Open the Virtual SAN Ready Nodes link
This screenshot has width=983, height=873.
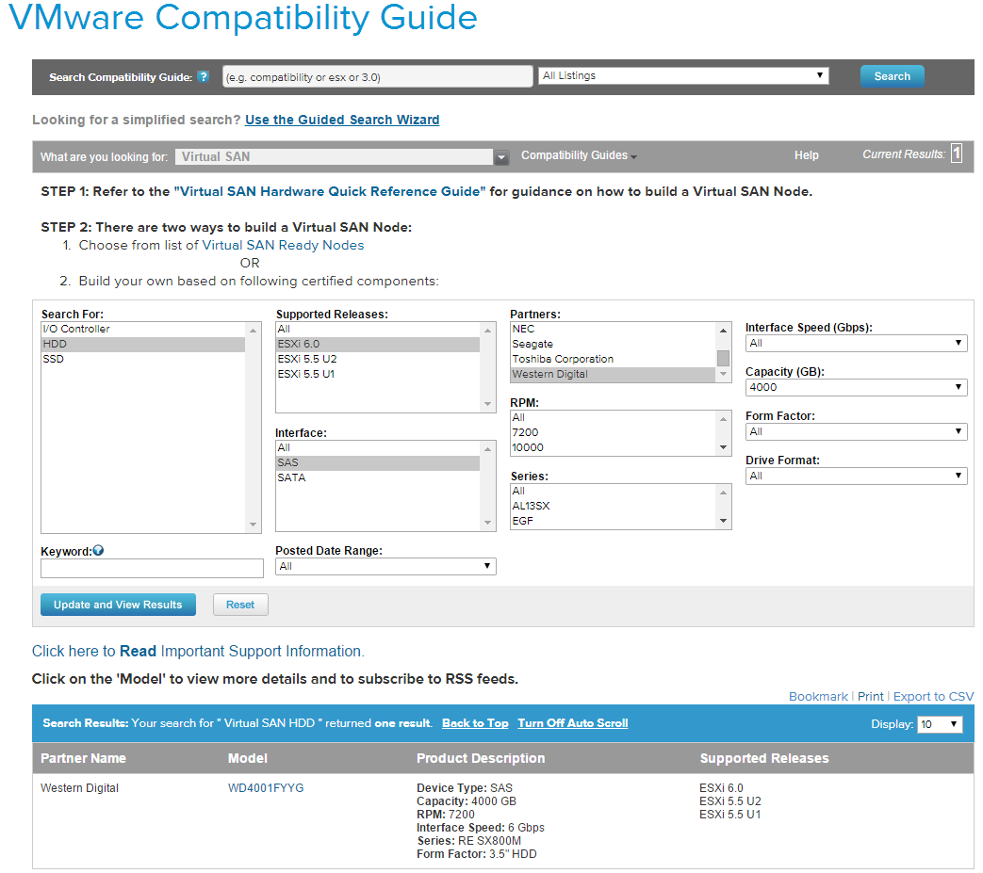(283, 245)
